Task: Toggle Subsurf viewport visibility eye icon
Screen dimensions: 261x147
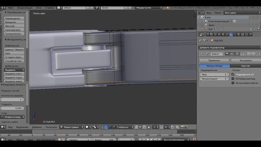Action: [x=232, y=54]
